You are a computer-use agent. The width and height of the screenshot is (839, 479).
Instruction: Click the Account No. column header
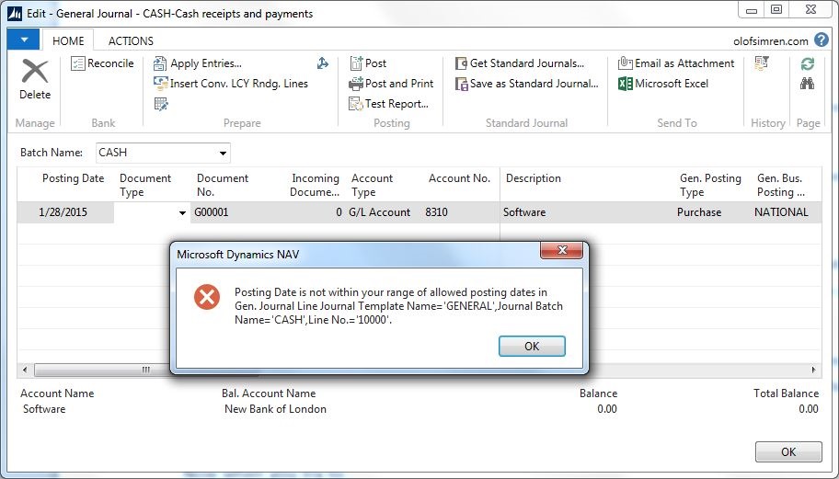click(x=459, y=178)
